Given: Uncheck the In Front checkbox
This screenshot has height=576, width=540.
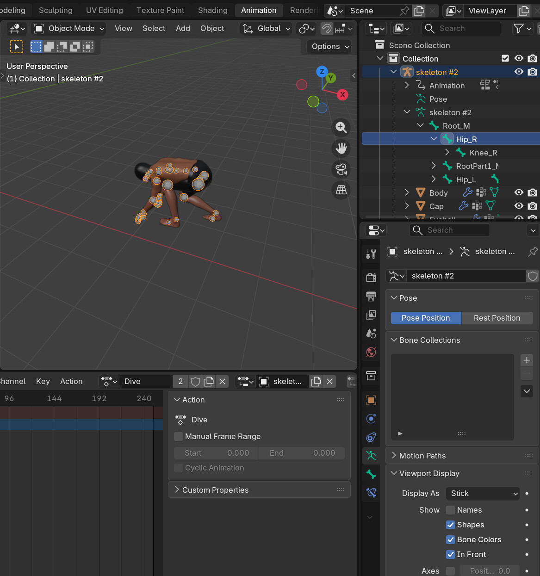Looking at the screenshot, I should tap(450, 554).
